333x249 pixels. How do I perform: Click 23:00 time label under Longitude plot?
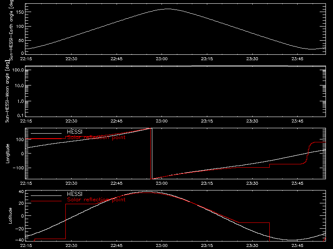pyautogui.click(x=162, y=183)
